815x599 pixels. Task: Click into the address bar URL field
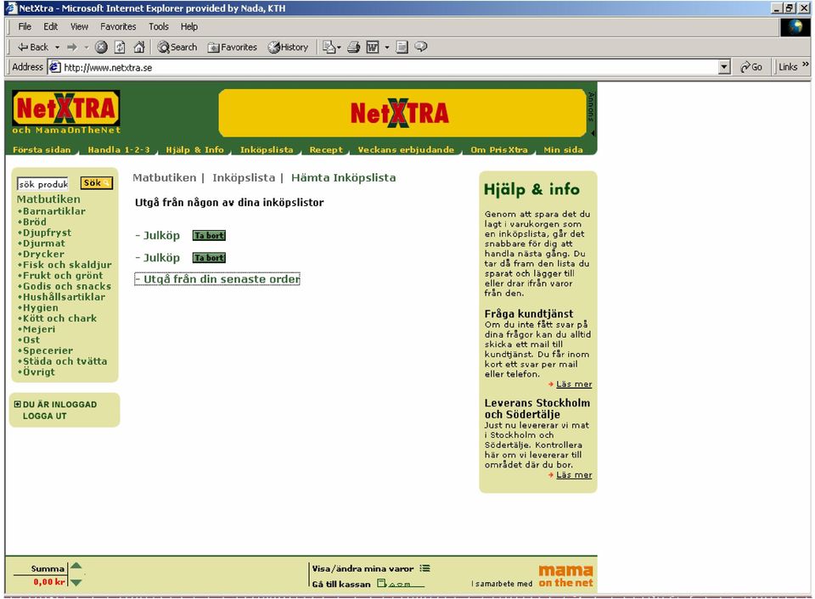click(384, 67)
